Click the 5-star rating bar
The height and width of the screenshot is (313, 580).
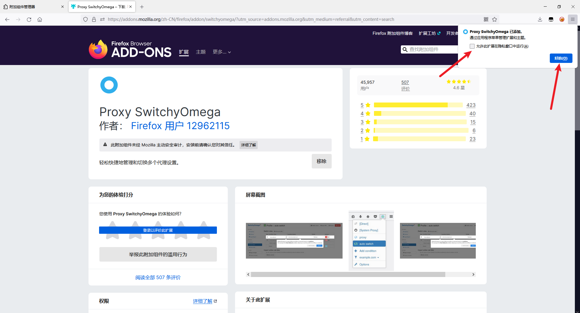click(418, 105)
